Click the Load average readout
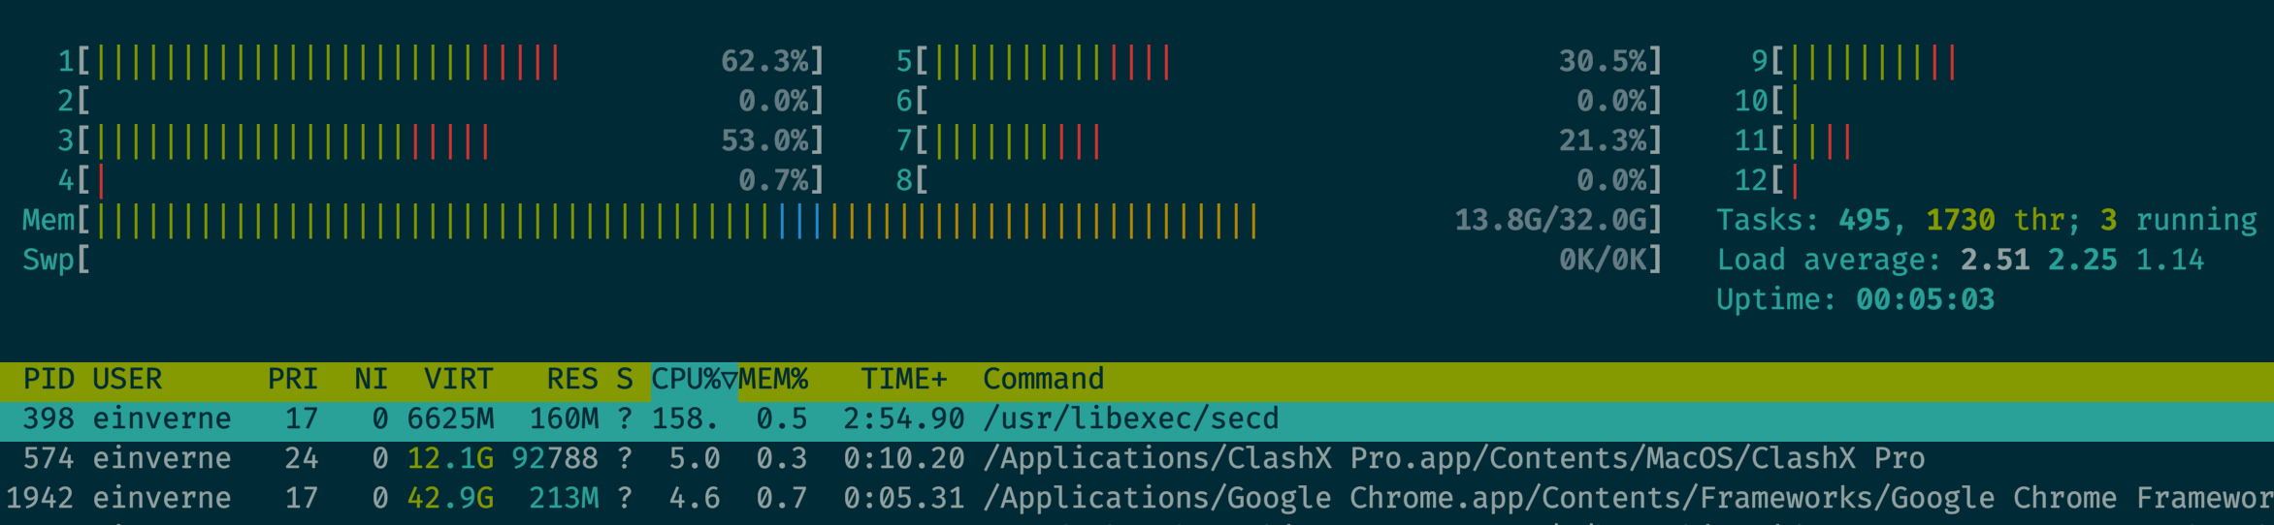Image resolution: width=2274 pixels, height=525 pixels. click(x=1960, y=261)
